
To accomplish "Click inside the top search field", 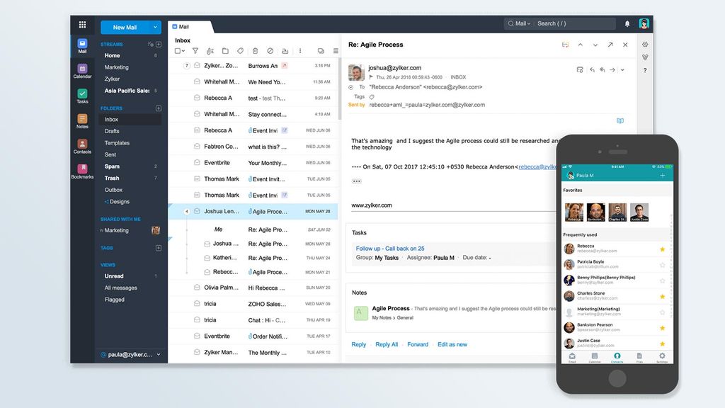I will 559,23.
